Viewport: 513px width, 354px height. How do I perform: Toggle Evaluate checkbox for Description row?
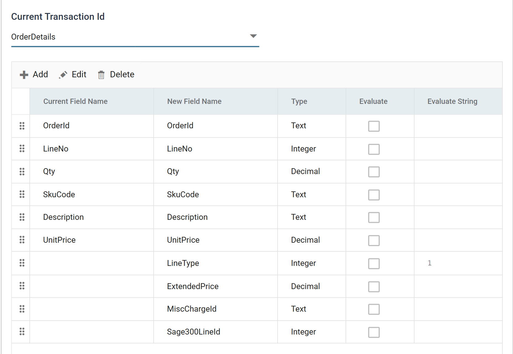374,217
